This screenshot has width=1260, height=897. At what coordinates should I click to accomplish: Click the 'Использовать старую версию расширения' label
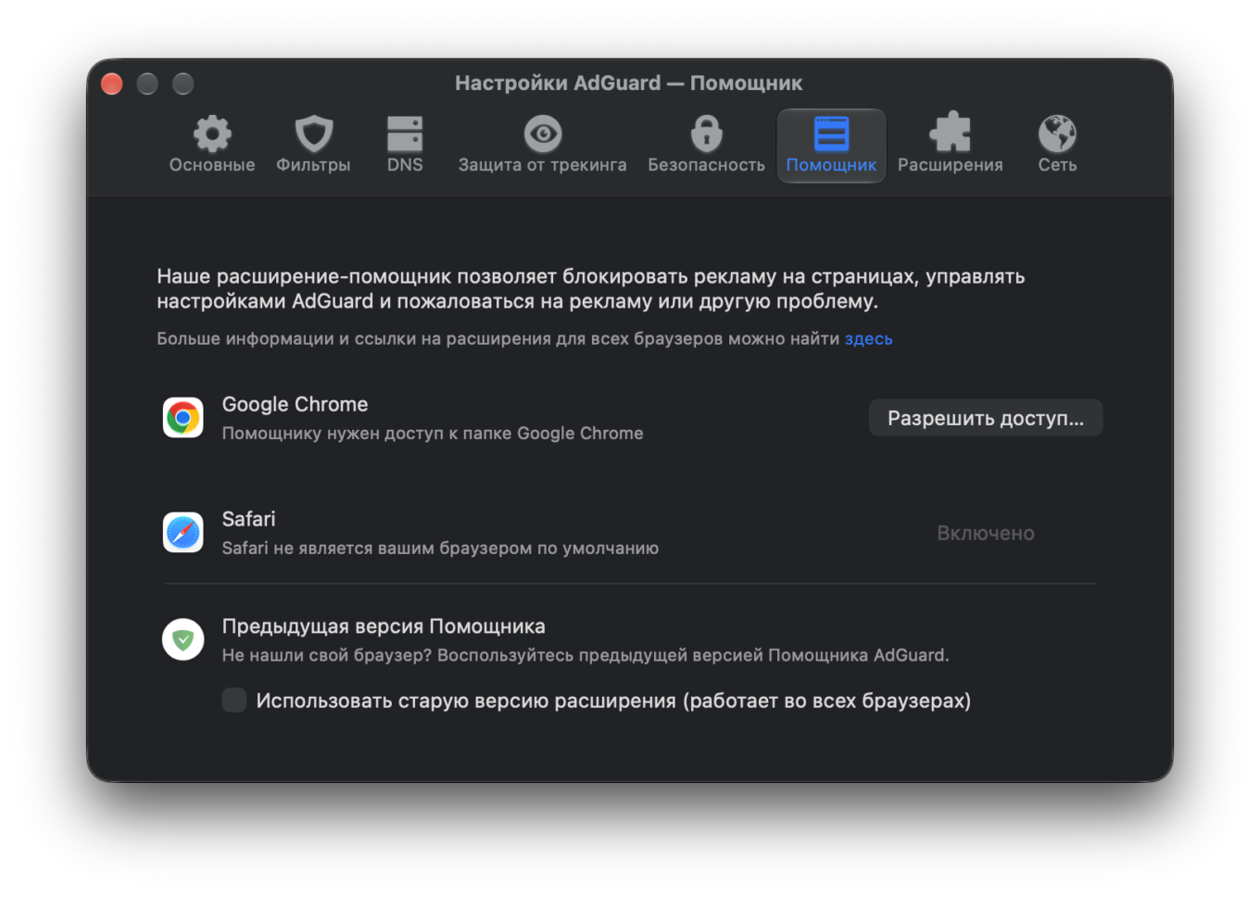(613, 701)
